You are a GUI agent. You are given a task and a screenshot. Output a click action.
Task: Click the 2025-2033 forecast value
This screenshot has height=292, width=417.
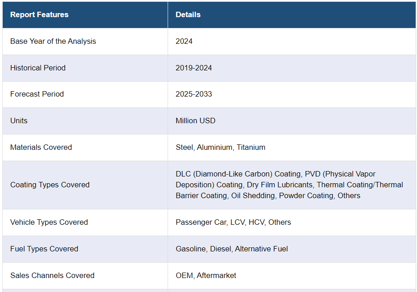194,94
